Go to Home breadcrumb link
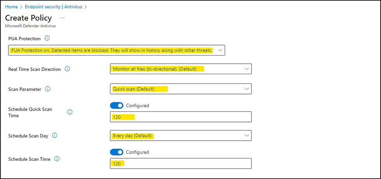This screenshot has width=381, height=179. 11,7
